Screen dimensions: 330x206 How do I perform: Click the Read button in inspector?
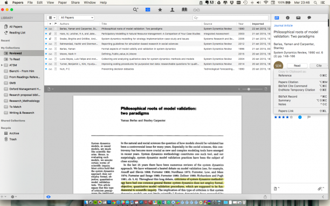[297, 66]
